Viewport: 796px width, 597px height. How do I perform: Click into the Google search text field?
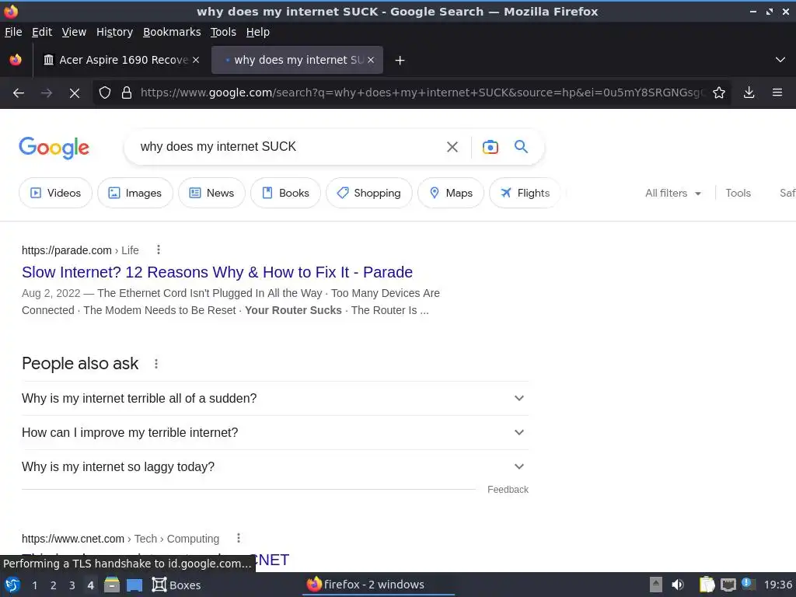287,147
